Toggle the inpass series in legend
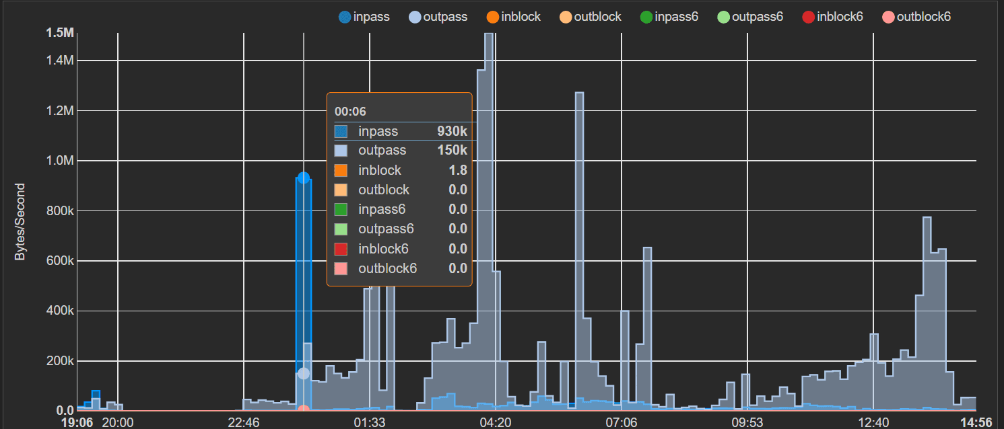The height and width of the screenshot is (429, 1004). 364,17
